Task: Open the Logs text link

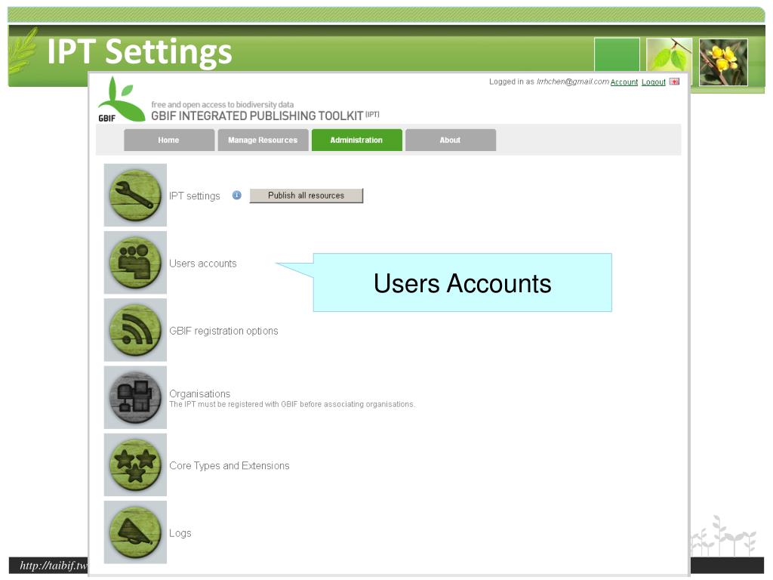Action: 180,533
